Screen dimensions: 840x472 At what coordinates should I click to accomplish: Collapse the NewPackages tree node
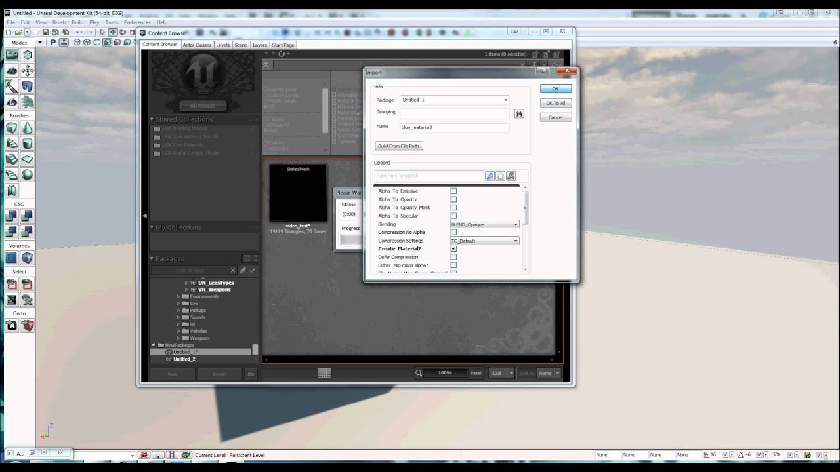tap(154, 345)
